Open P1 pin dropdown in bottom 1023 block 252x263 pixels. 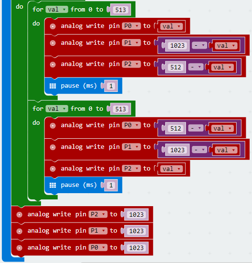click(x=98, y=231)
